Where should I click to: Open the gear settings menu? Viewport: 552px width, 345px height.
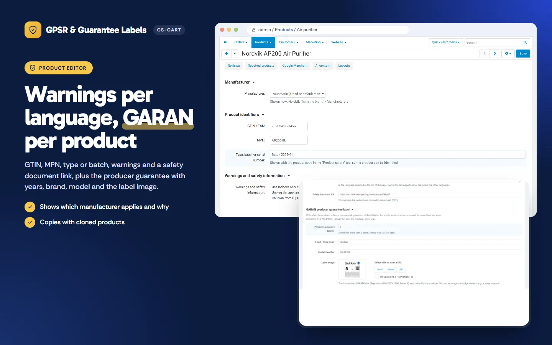tap(508, 54)
